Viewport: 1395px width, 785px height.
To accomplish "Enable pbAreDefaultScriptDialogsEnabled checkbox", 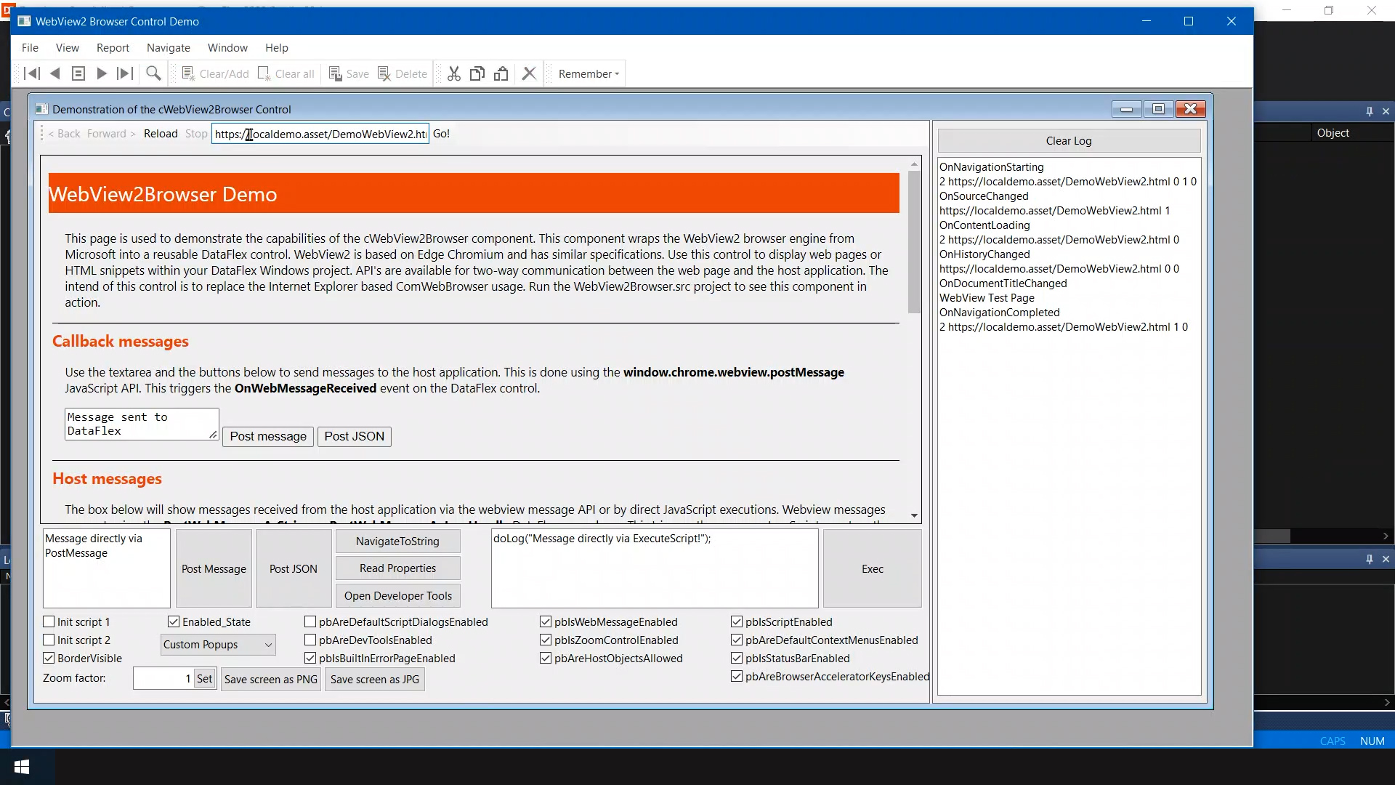I will (310, 622).
